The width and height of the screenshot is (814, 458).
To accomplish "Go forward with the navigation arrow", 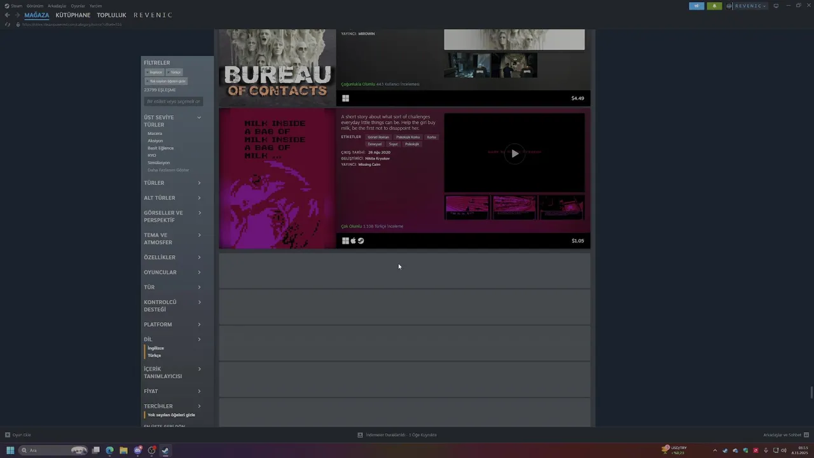I will 17,15.
